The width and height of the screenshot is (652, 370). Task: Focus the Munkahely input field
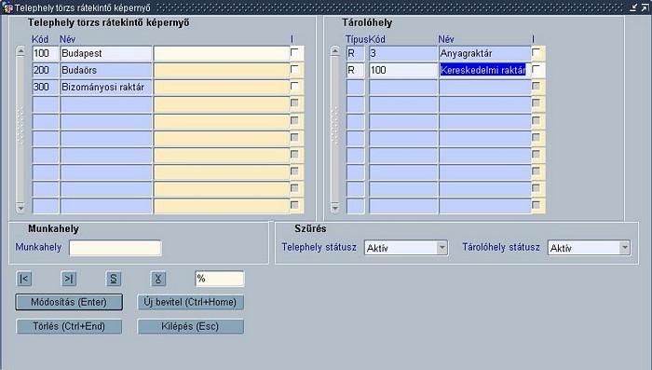[x=115, y=248]
